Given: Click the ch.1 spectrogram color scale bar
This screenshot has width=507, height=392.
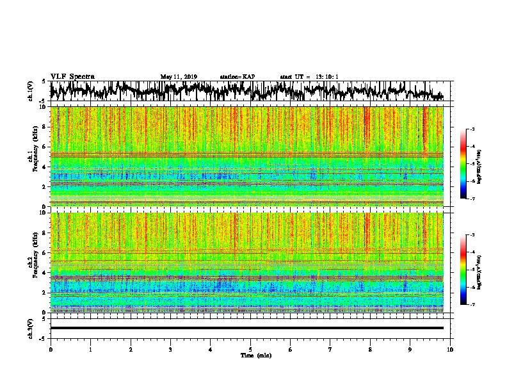Looking at the screenshot, I should click(463, 164).
